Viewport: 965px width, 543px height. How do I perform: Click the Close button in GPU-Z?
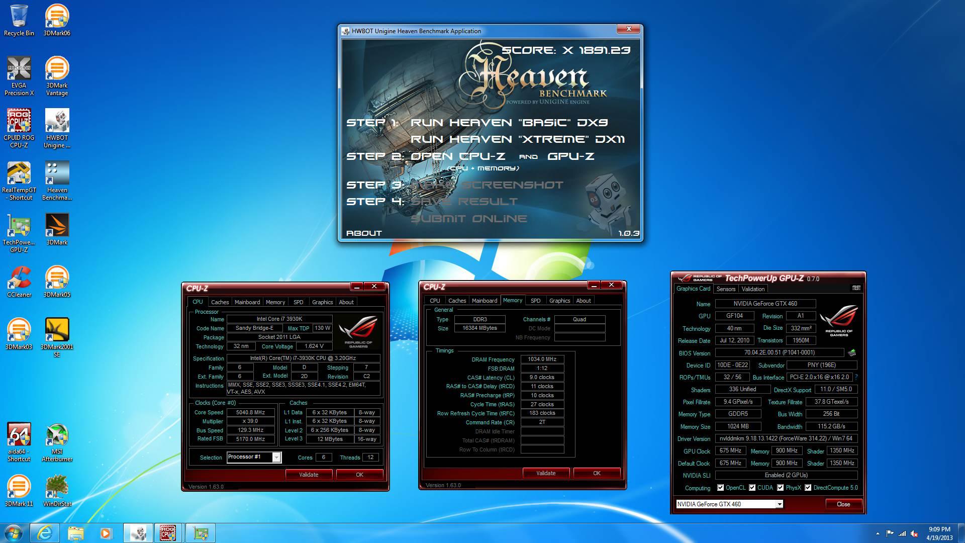click(843, 504)
